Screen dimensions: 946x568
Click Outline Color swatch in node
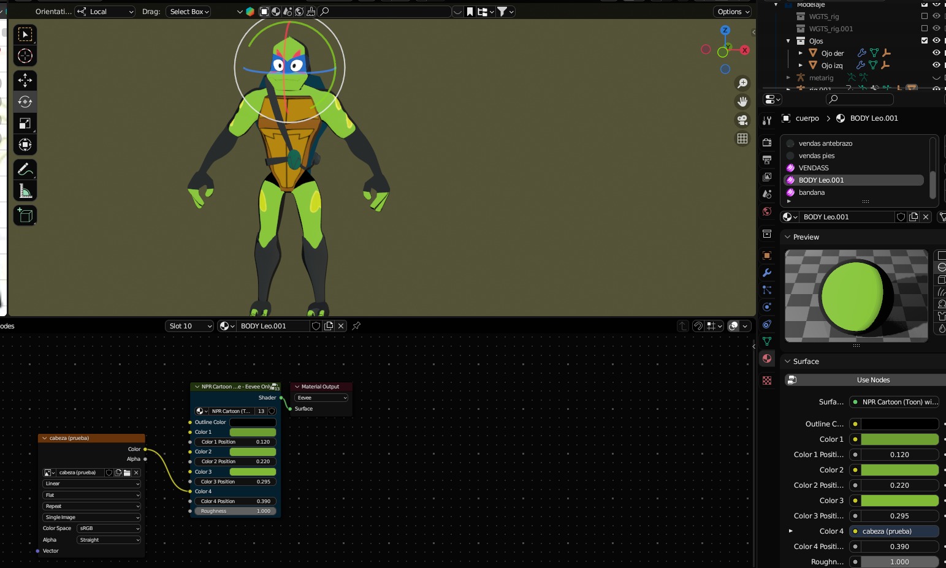click(x=253, y=422)
